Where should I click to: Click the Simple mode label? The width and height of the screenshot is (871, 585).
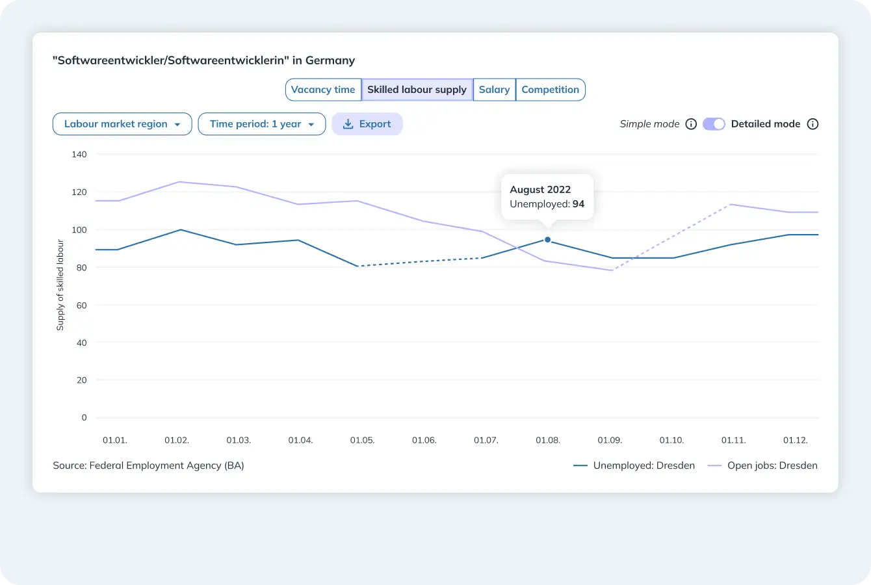[649, 124]
